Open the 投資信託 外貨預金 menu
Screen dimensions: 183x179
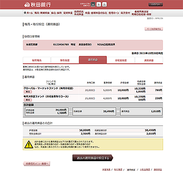(x=79, y=13)
